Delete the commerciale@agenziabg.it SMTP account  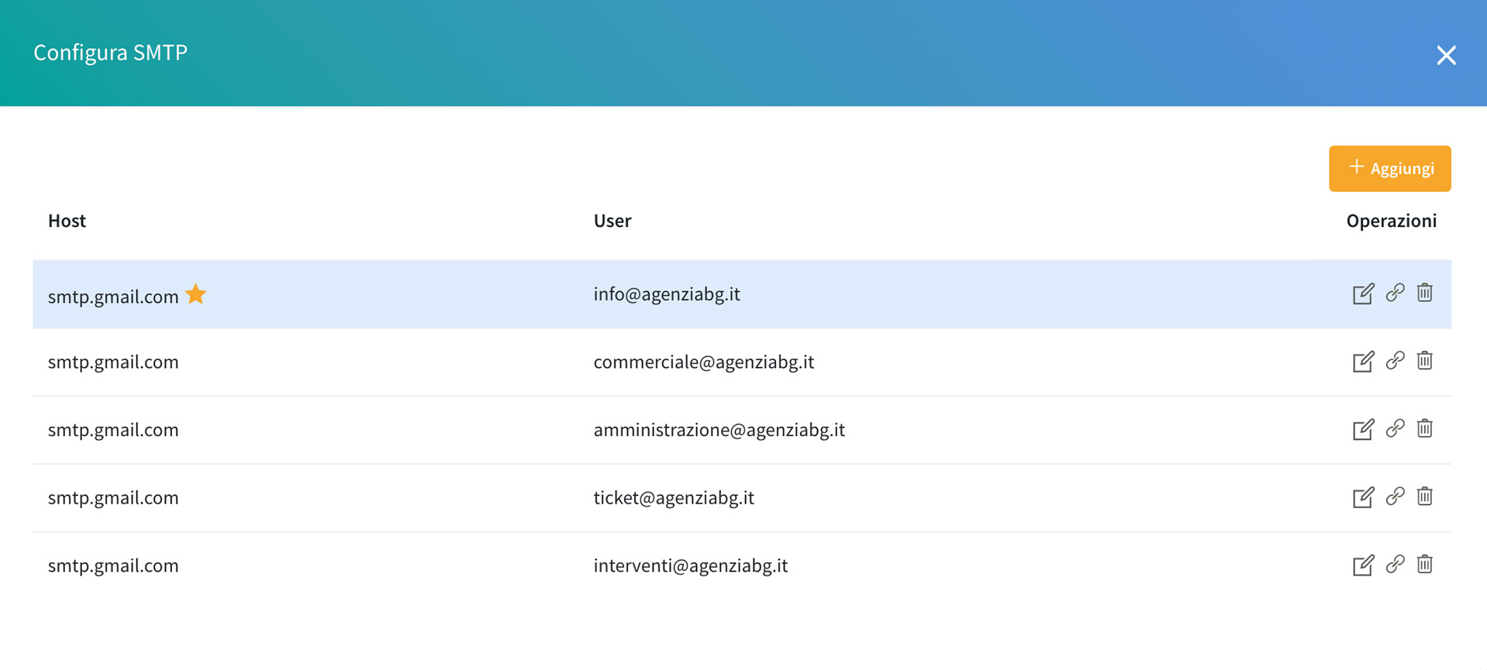tap(1424, 361)
